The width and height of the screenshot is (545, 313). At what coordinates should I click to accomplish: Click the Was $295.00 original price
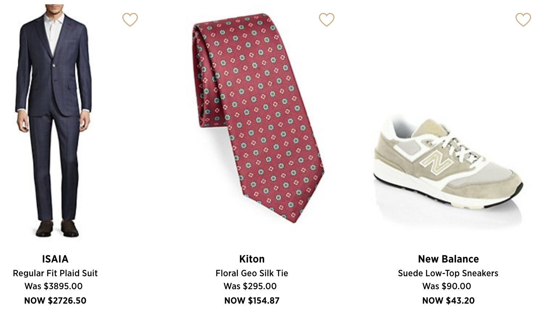(250, 286)
